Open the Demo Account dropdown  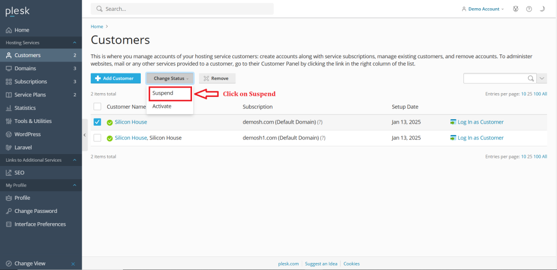(482, 9)
